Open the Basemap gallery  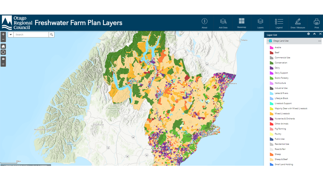click(242, 23)
